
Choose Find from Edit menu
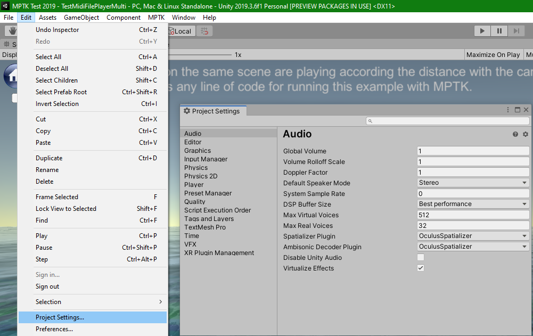93,220
